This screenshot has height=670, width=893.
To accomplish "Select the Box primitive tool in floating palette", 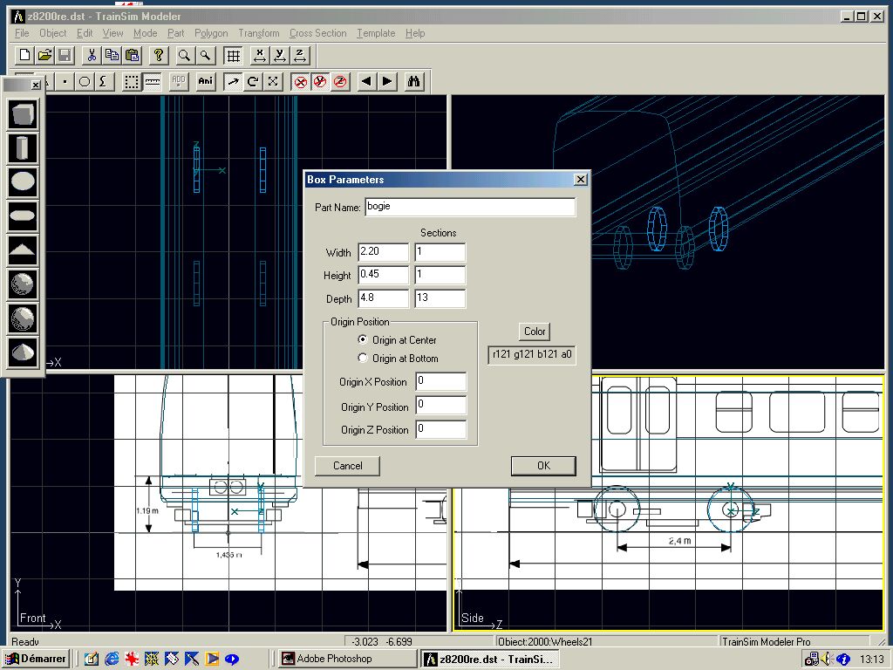I will 24,113.
